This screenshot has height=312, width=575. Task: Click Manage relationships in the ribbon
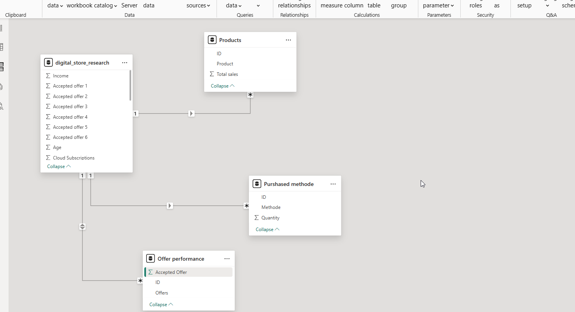294,5
